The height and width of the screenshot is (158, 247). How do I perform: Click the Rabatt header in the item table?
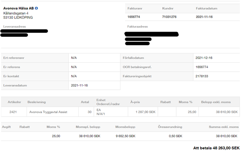pos(165,102)
